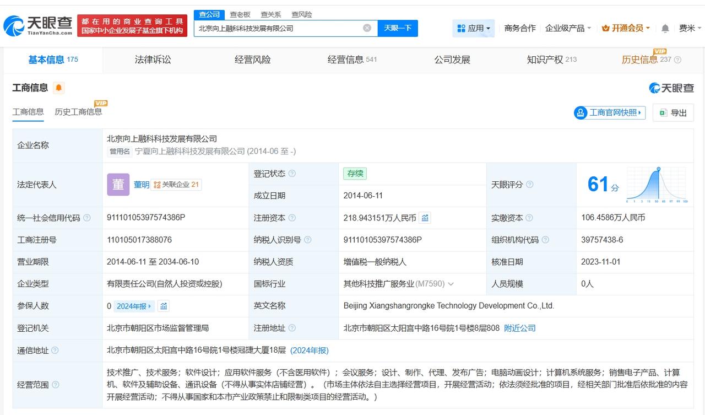Click the 导出 export button
The image size is (705, 415).
[673, 112]
